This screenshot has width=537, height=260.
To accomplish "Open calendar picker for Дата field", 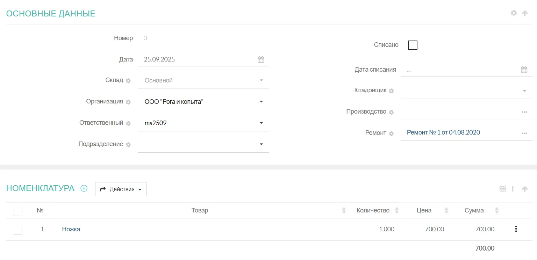I will (261, 59).
